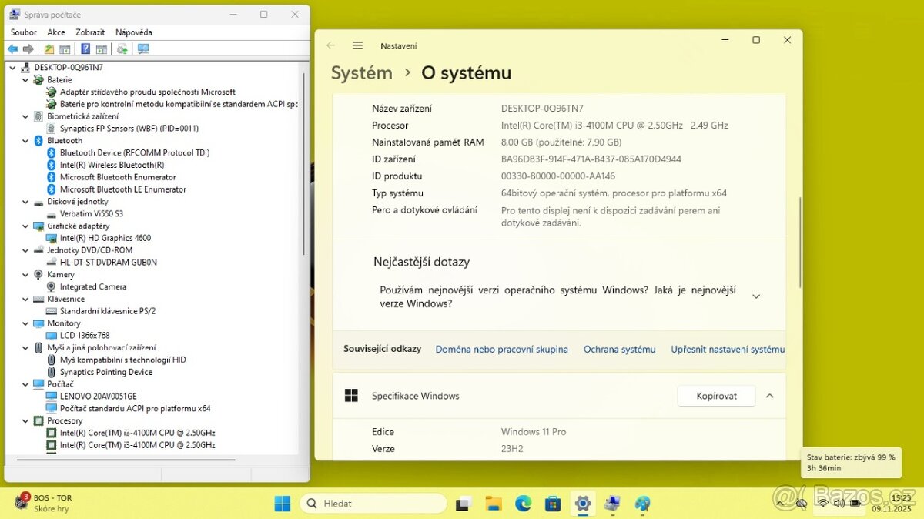Open the Zobrazit menu
The height and width of the screenshot is (519, 924).
(x=90, y=32)
